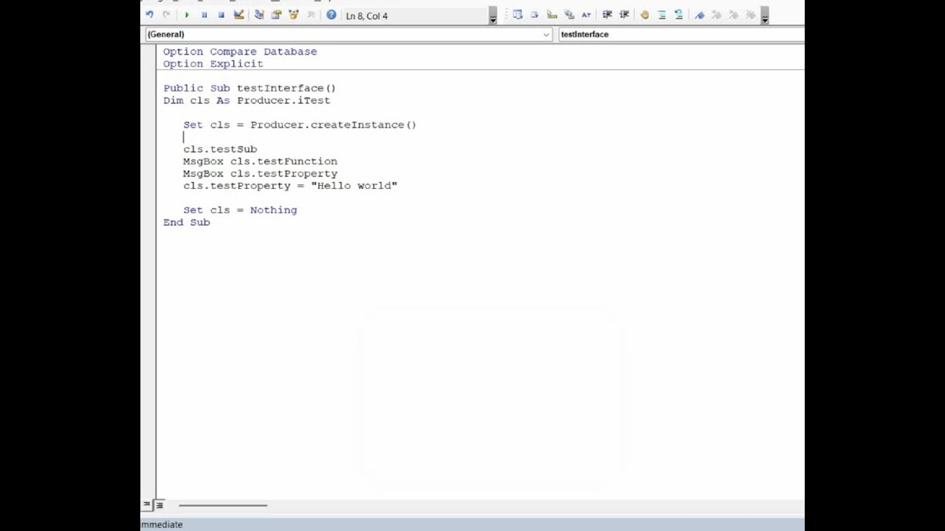Switch to Procedure View button
945x531 pixels.
[x=147, y=504]
